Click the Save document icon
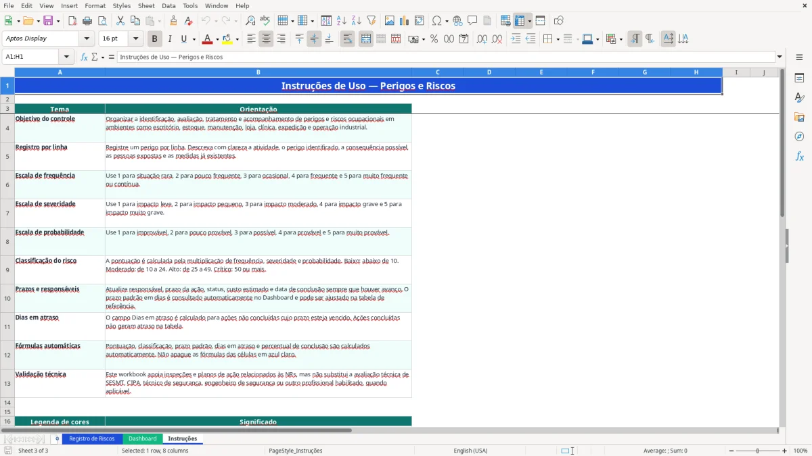Viewport: 812px width, 456px height. [x=48, y=21]
